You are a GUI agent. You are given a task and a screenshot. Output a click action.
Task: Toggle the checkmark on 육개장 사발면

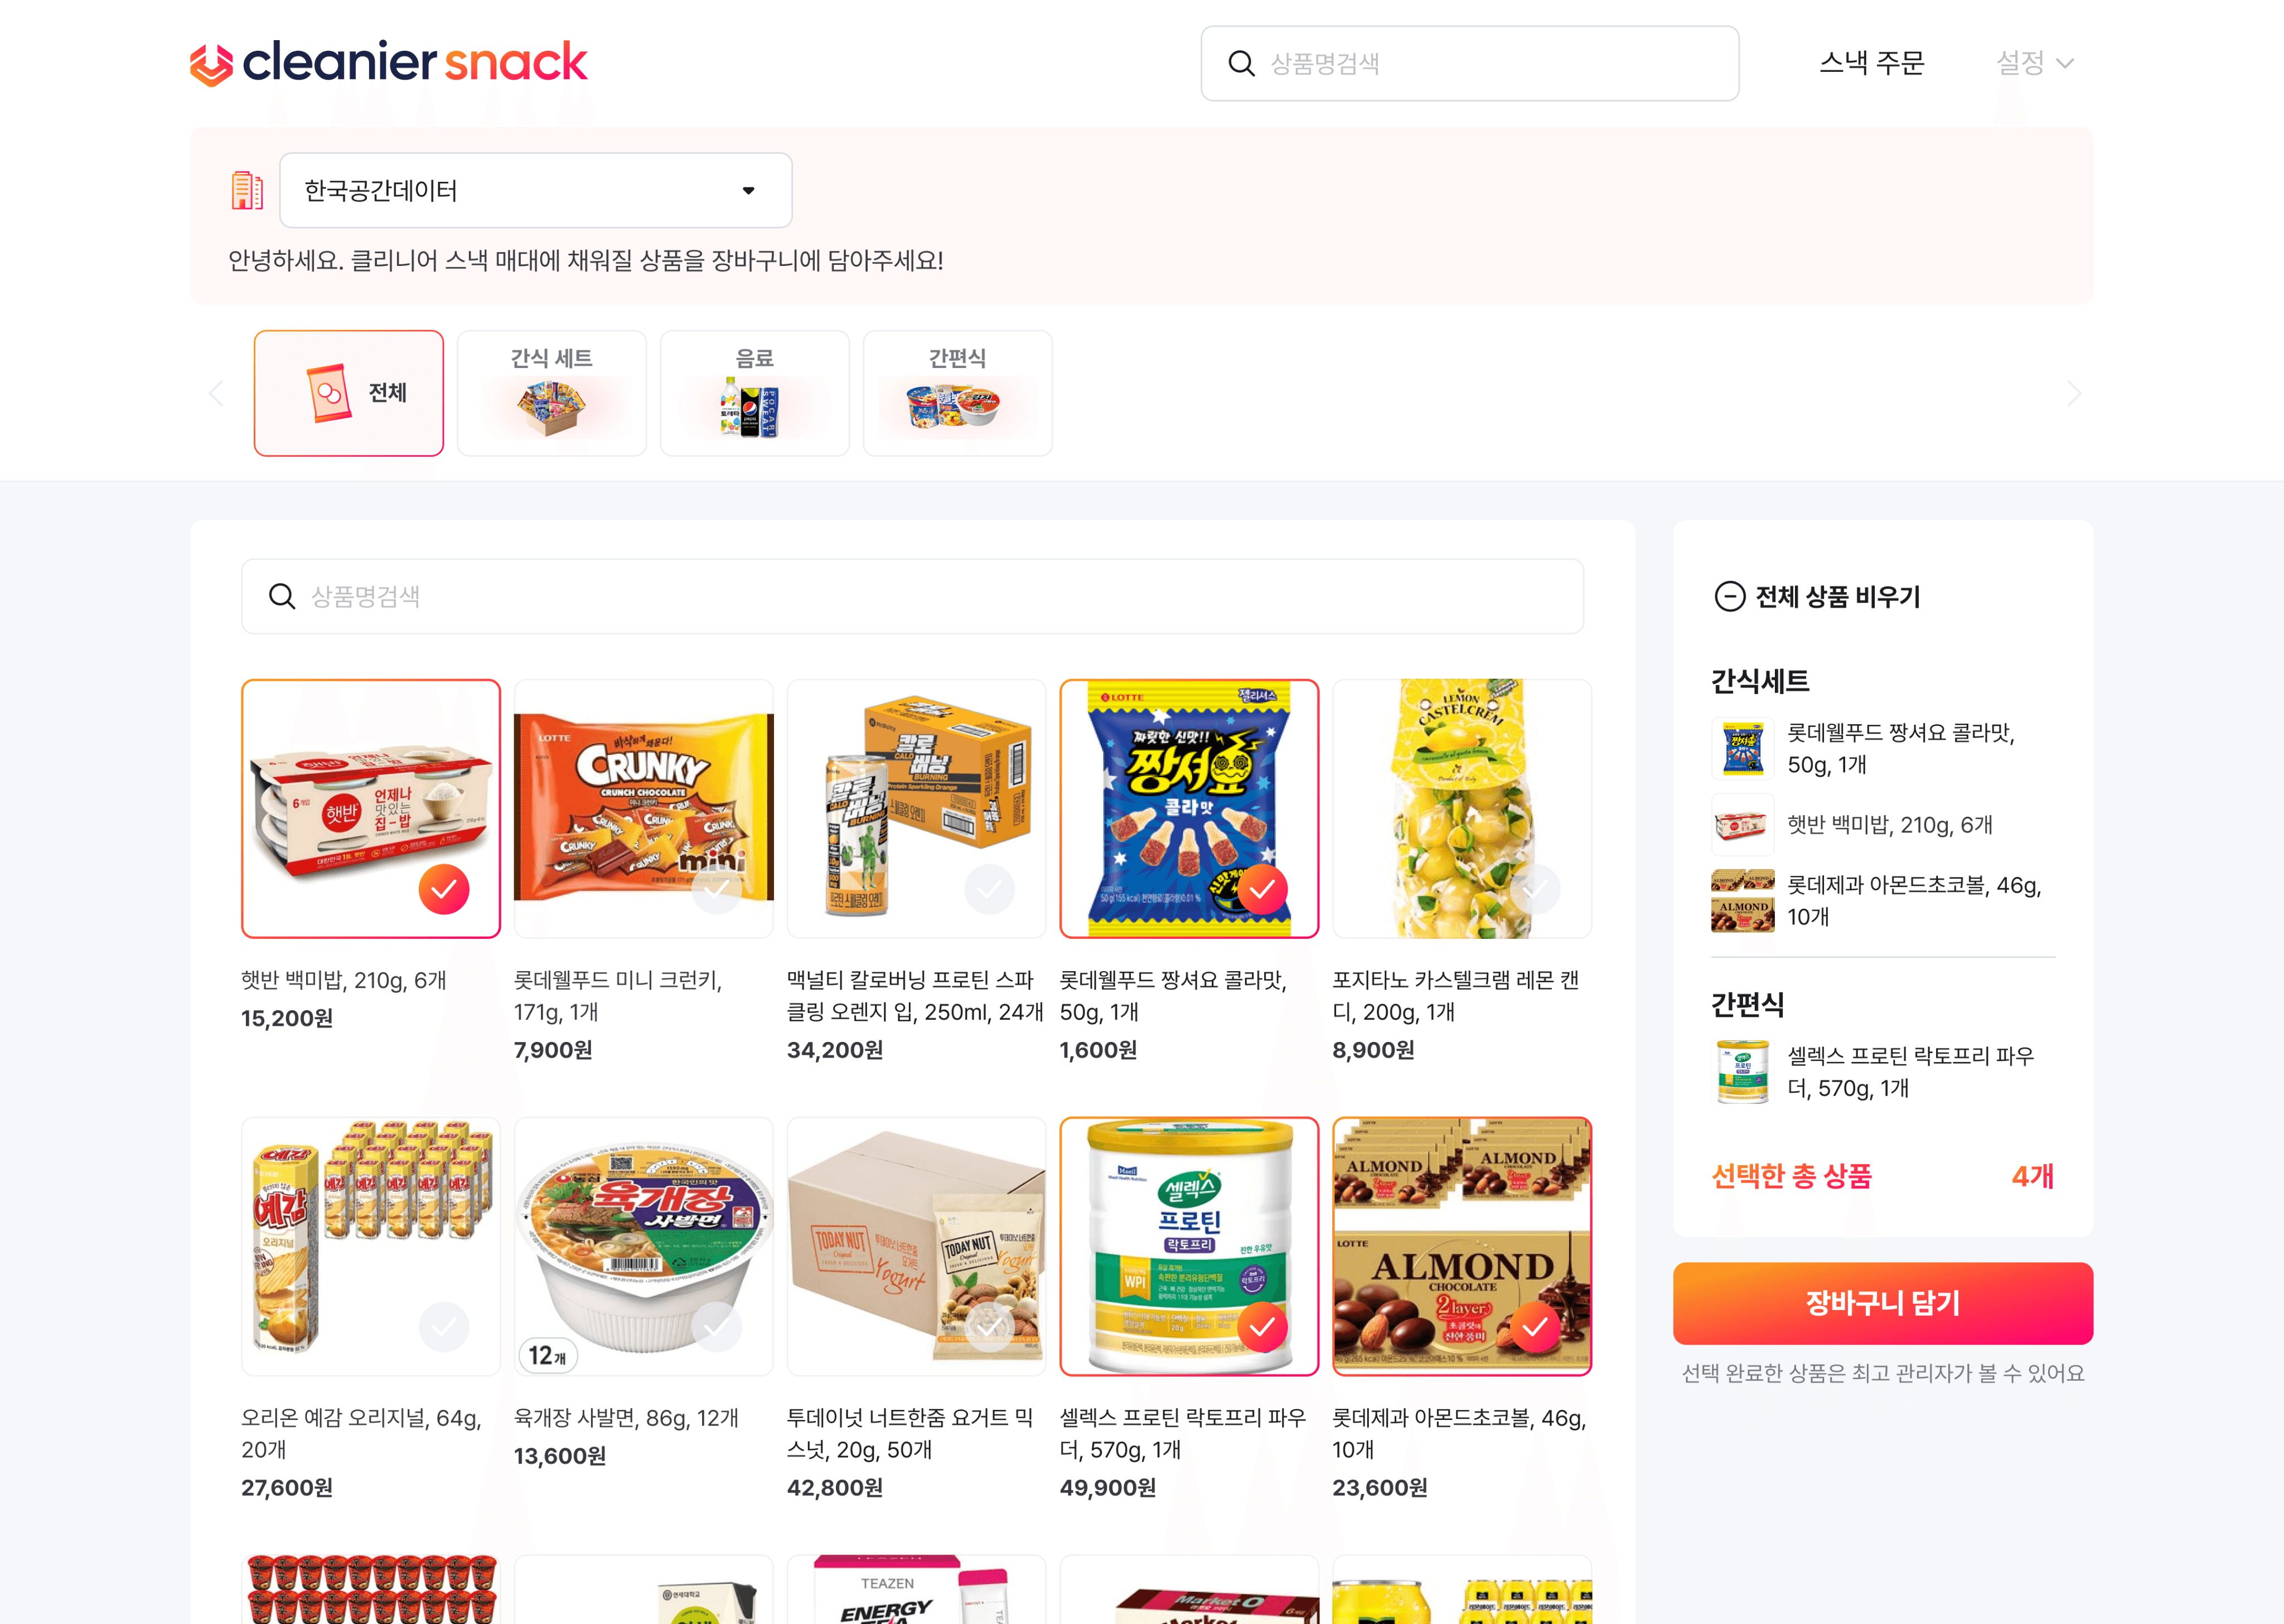717,1327
